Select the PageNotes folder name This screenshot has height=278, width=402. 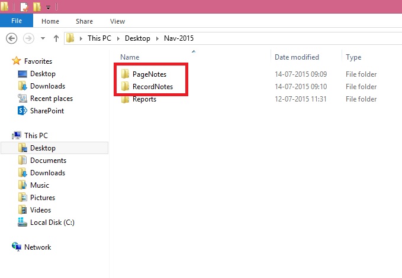pyautogui.click(x=149, y=74)
